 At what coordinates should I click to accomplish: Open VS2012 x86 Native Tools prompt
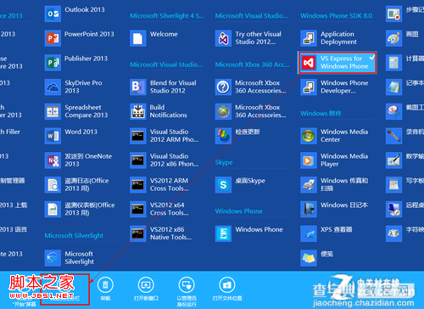click(161, 233)
